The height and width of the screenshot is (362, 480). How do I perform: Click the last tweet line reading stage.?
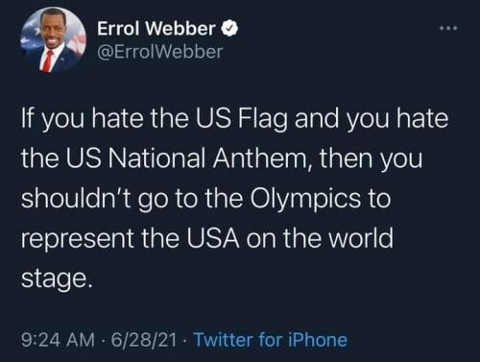click(57, 278)
